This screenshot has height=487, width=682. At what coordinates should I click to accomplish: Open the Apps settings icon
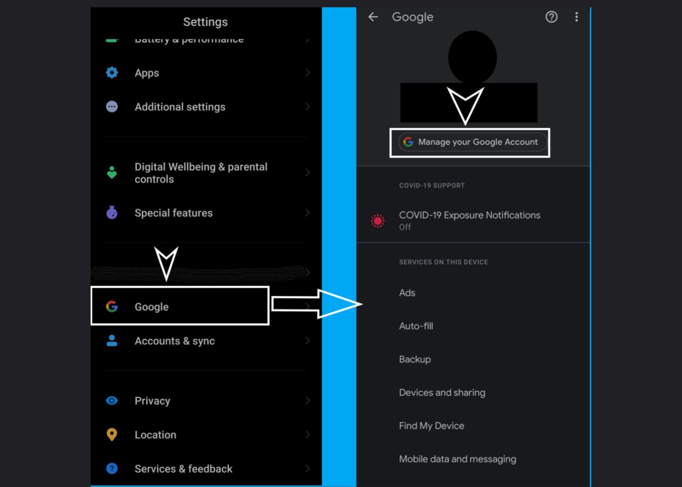click(x=112, y=73)
